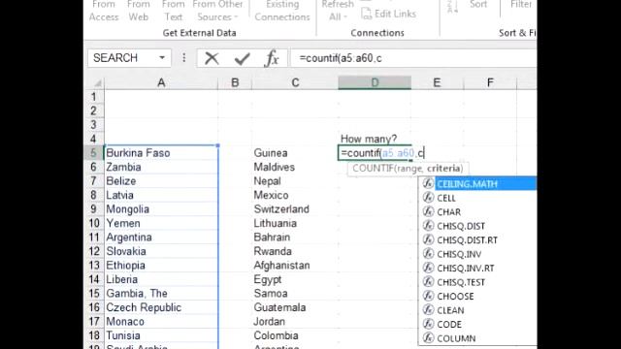Select the function icon beside CELL
This screenshot has height=349, width=621.
(428, 198)
